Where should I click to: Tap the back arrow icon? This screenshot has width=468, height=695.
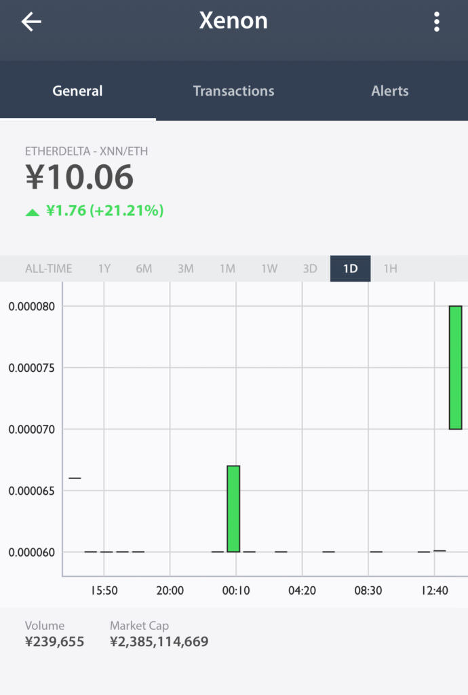pyautogui.click(x=31, y=22)
